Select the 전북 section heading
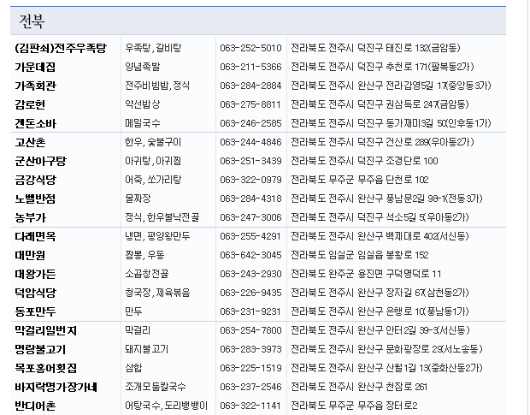Image resolution: width=530 pixels, height=415 pixels. [32, 21]
